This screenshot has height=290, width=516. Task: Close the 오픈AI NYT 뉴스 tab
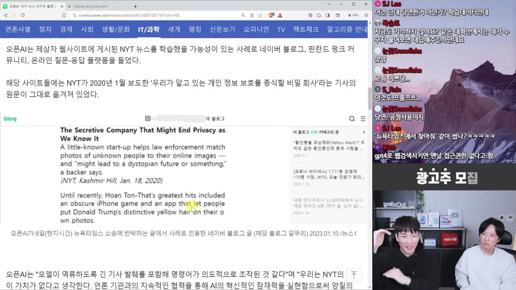[62, 6]
